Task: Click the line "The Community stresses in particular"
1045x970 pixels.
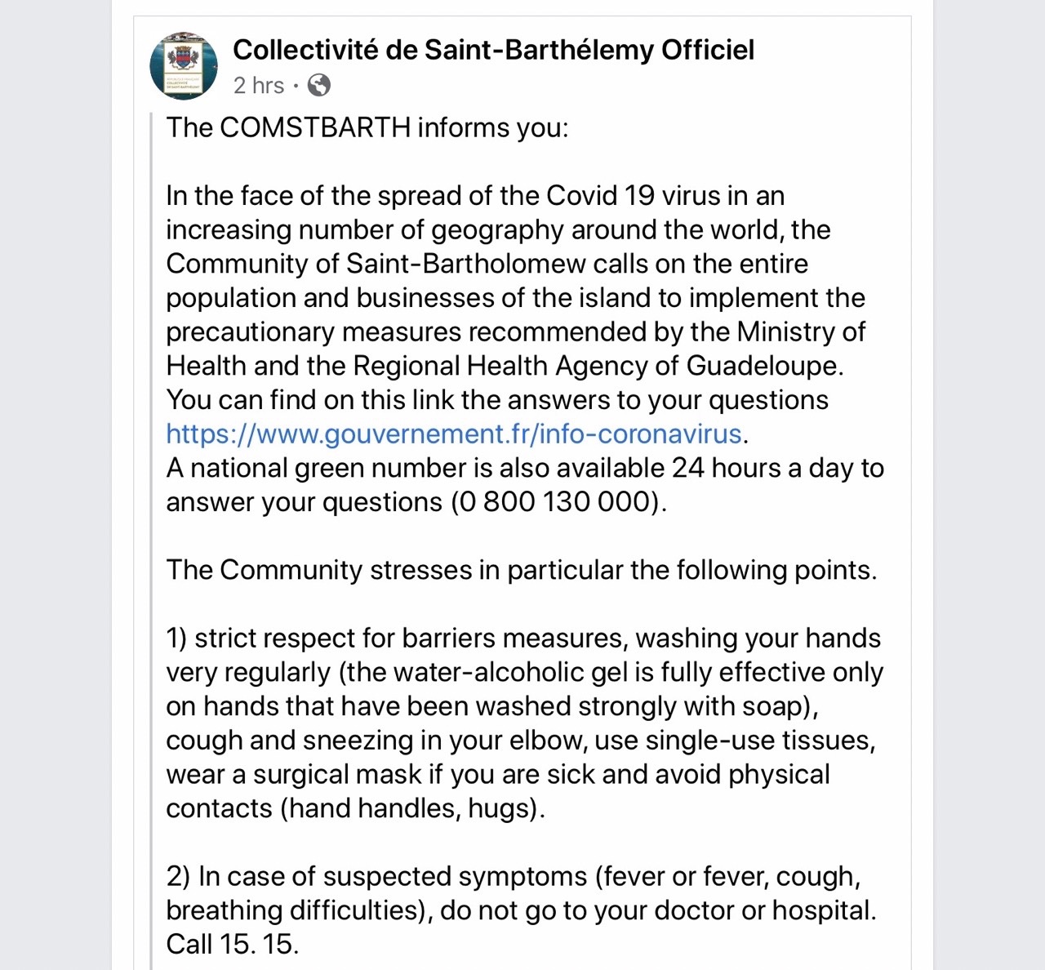Action: [521, 570]
